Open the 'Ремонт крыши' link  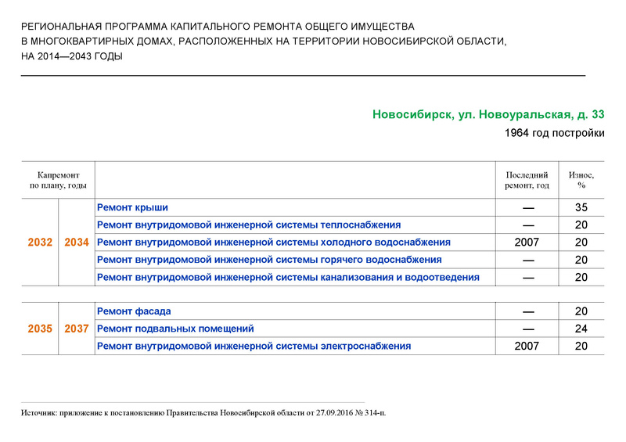tap(132, 207)
